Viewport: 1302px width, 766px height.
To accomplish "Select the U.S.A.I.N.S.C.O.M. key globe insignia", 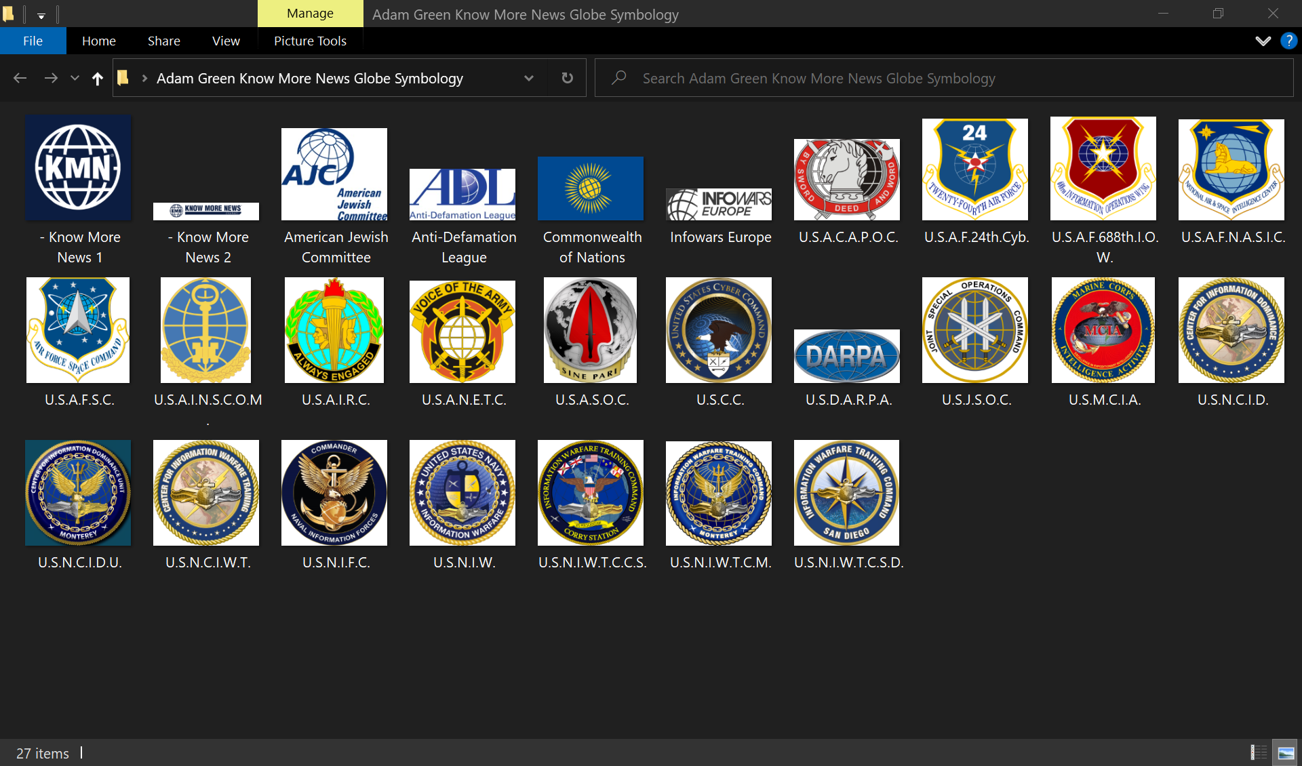I will pos(205,330).
